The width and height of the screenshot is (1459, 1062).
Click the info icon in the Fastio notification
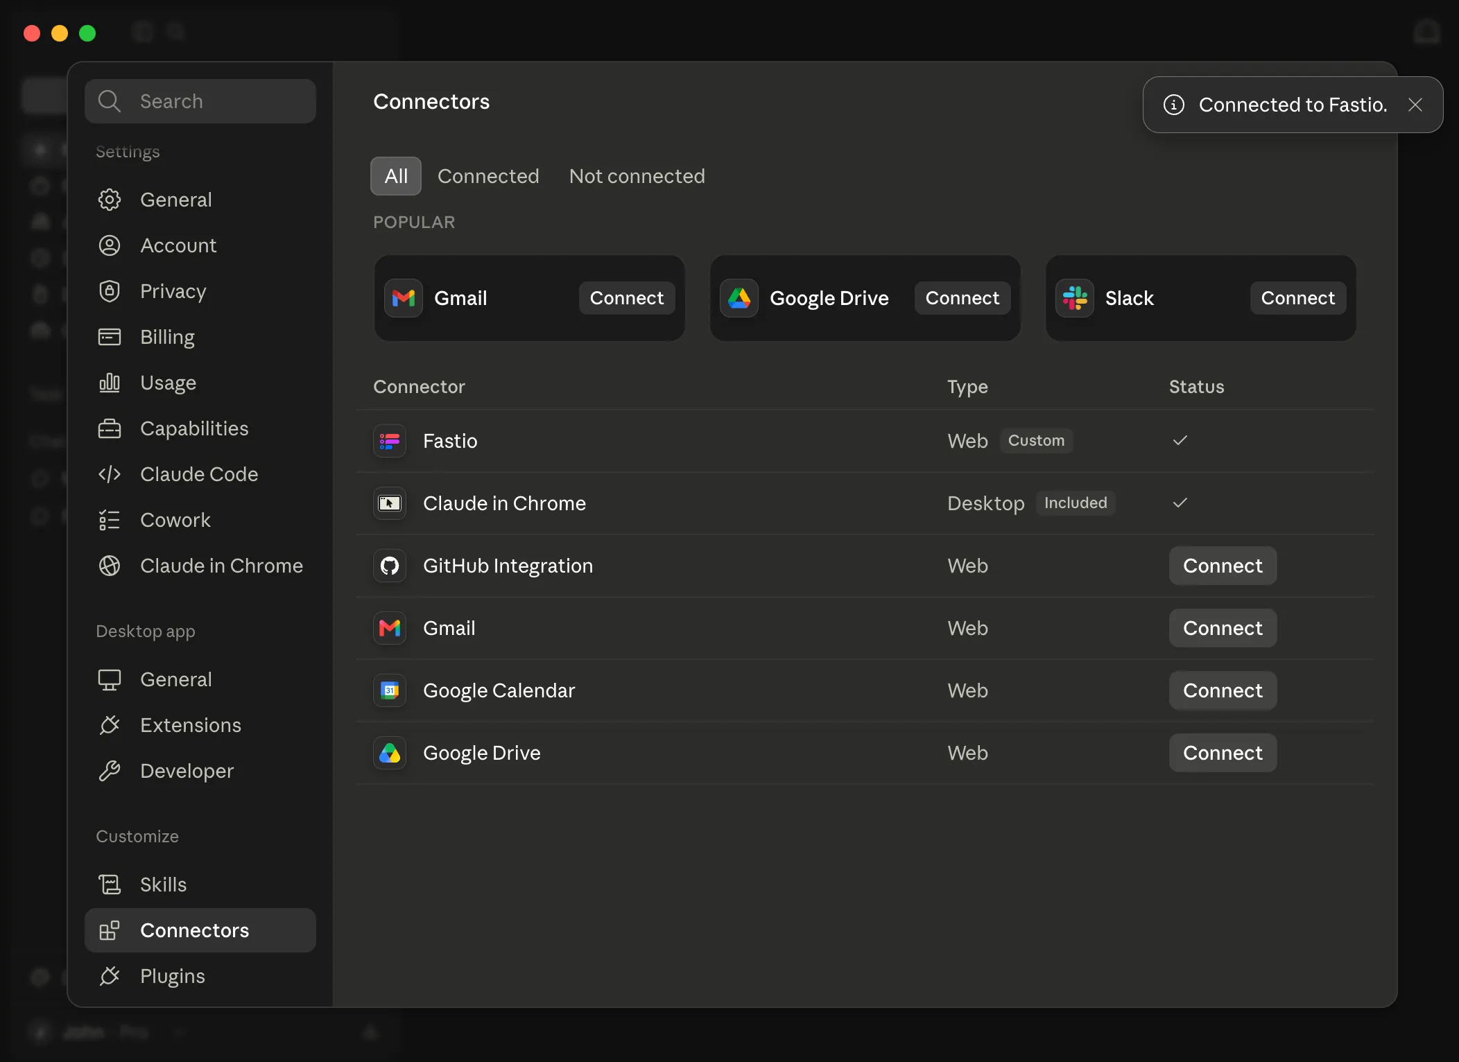[x=1173, y=105]
